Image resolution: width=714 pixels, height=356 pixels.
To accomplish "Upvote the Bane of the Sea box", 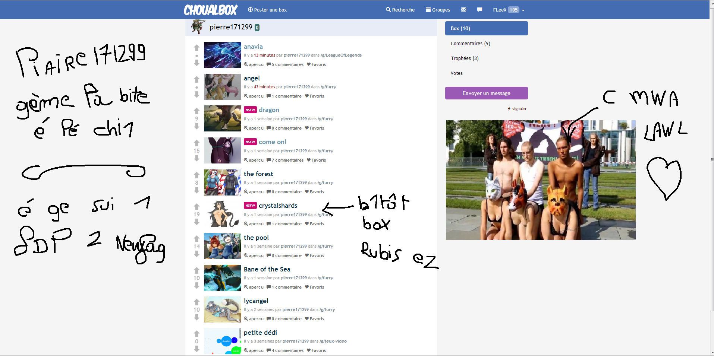I will pyautogui.click(x=196, y=270).
